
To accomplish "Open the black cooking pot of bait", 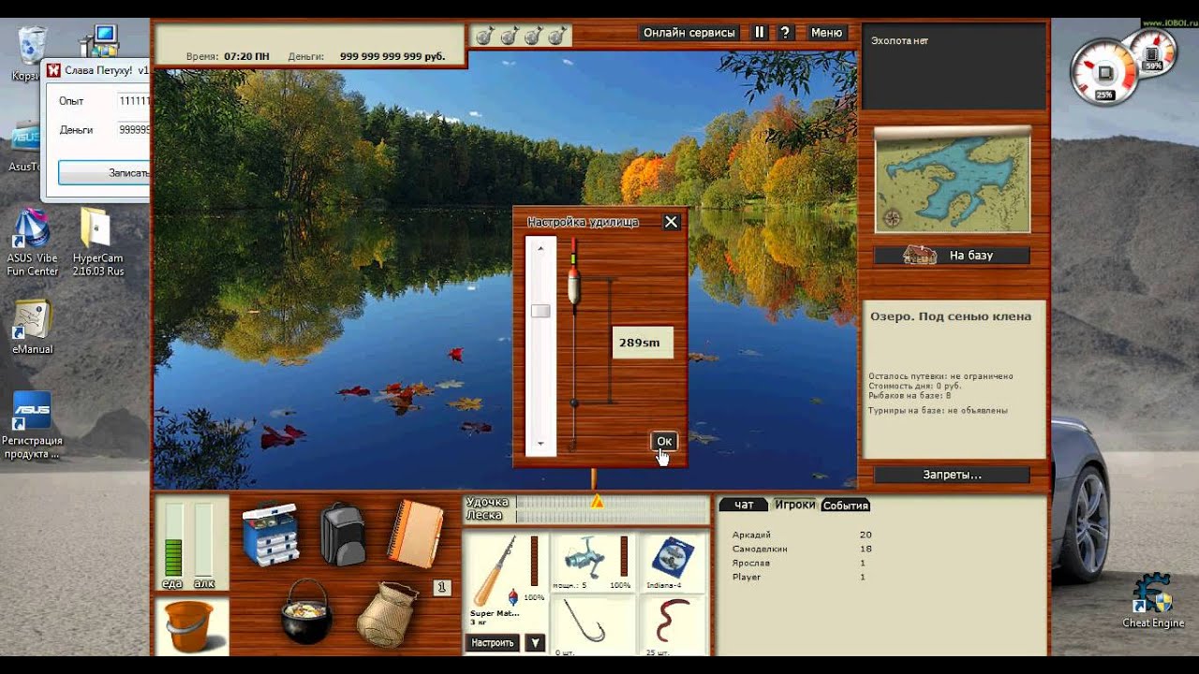I will pyautogui.click(x=307, y=611).
